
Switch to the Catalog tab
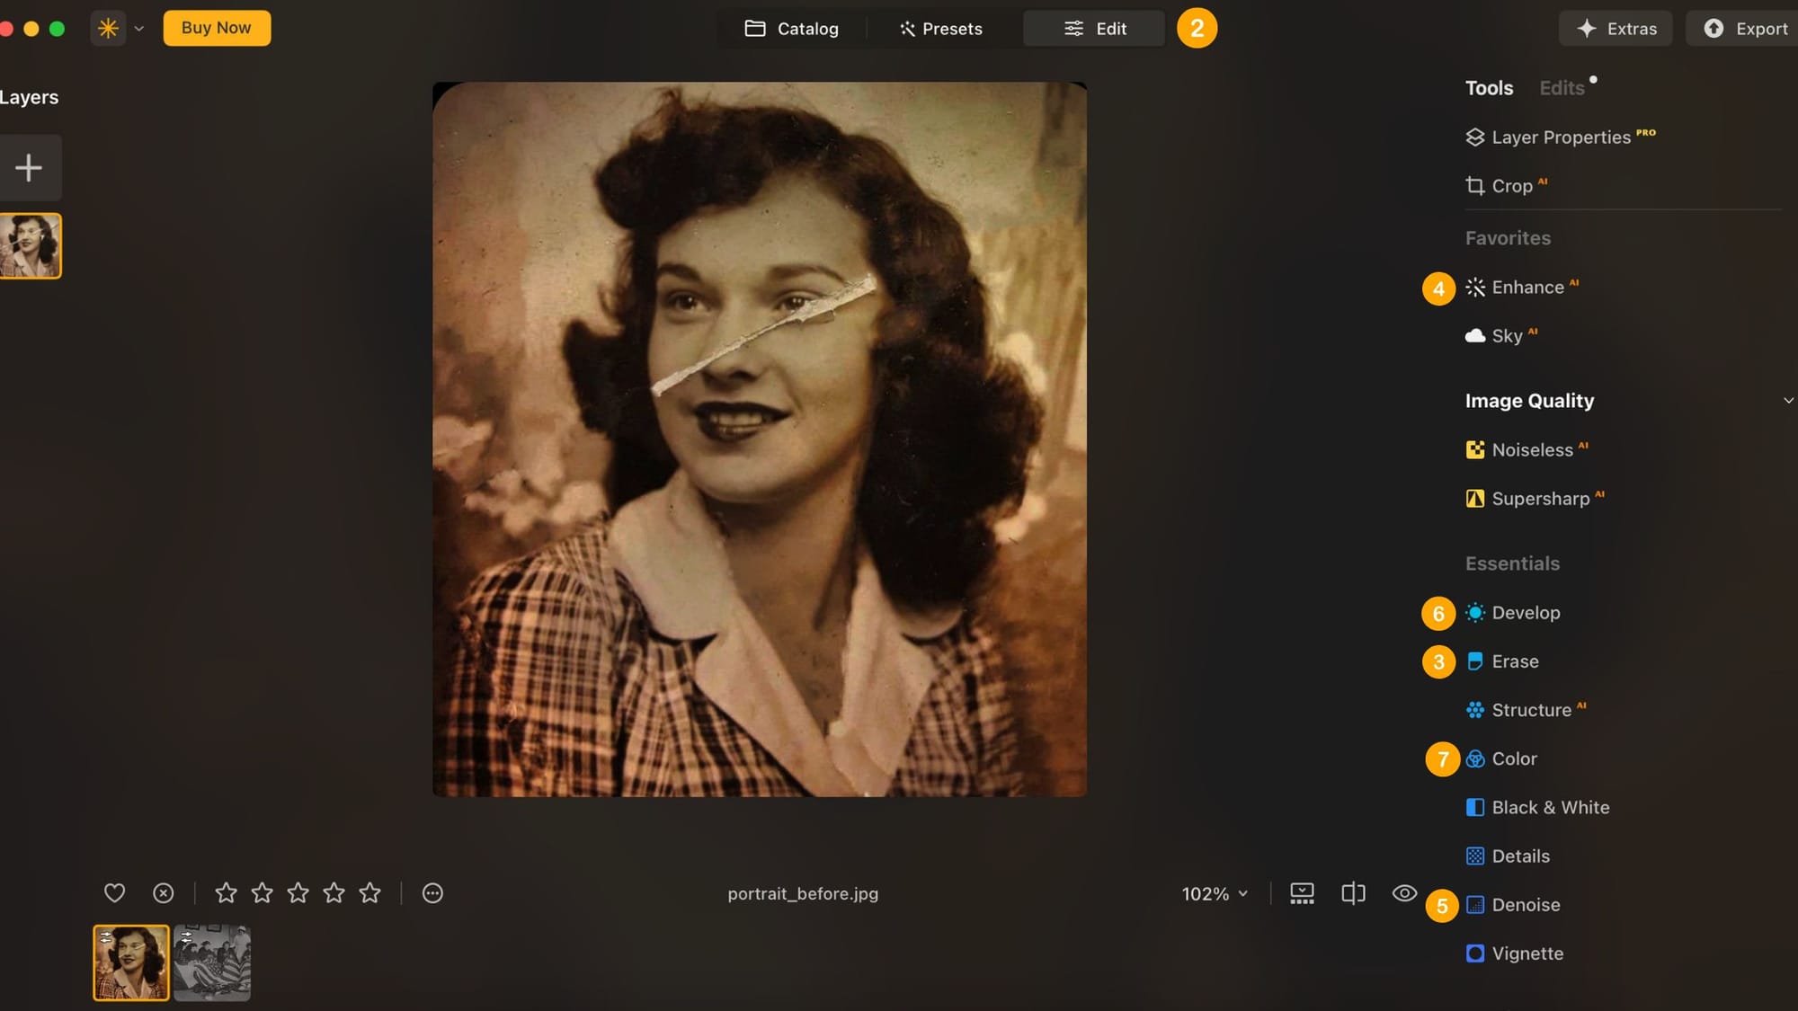click(x=791, y=29)
